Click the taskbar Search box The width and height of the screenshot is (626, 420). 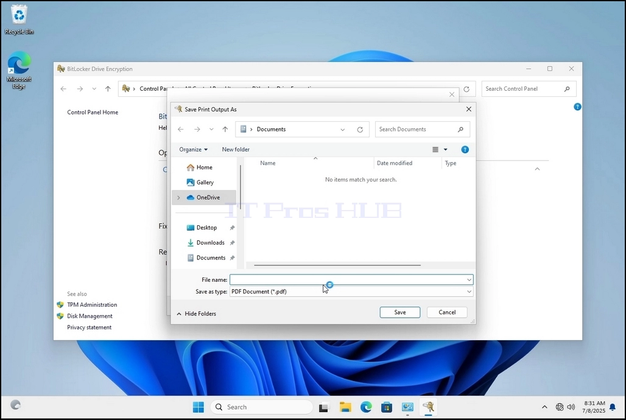261,407
